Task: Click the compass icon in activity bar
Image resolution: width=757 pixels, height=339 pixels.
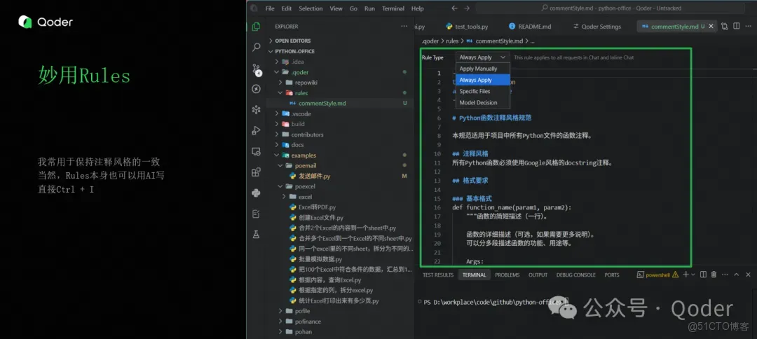Action: pyautogui.click(x=257, y=89)
